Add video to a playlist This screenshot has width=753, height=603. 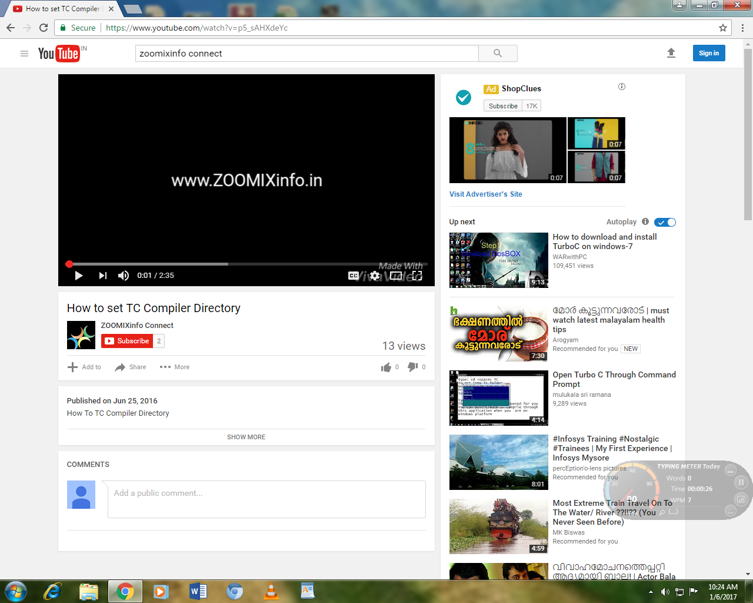point(84,367)
